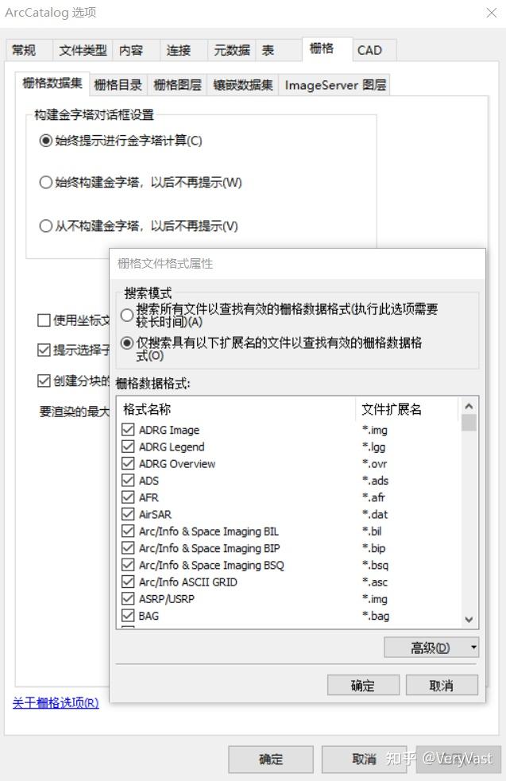Click the down arrow on the format list scrollbar

click(x=469, y=619)
